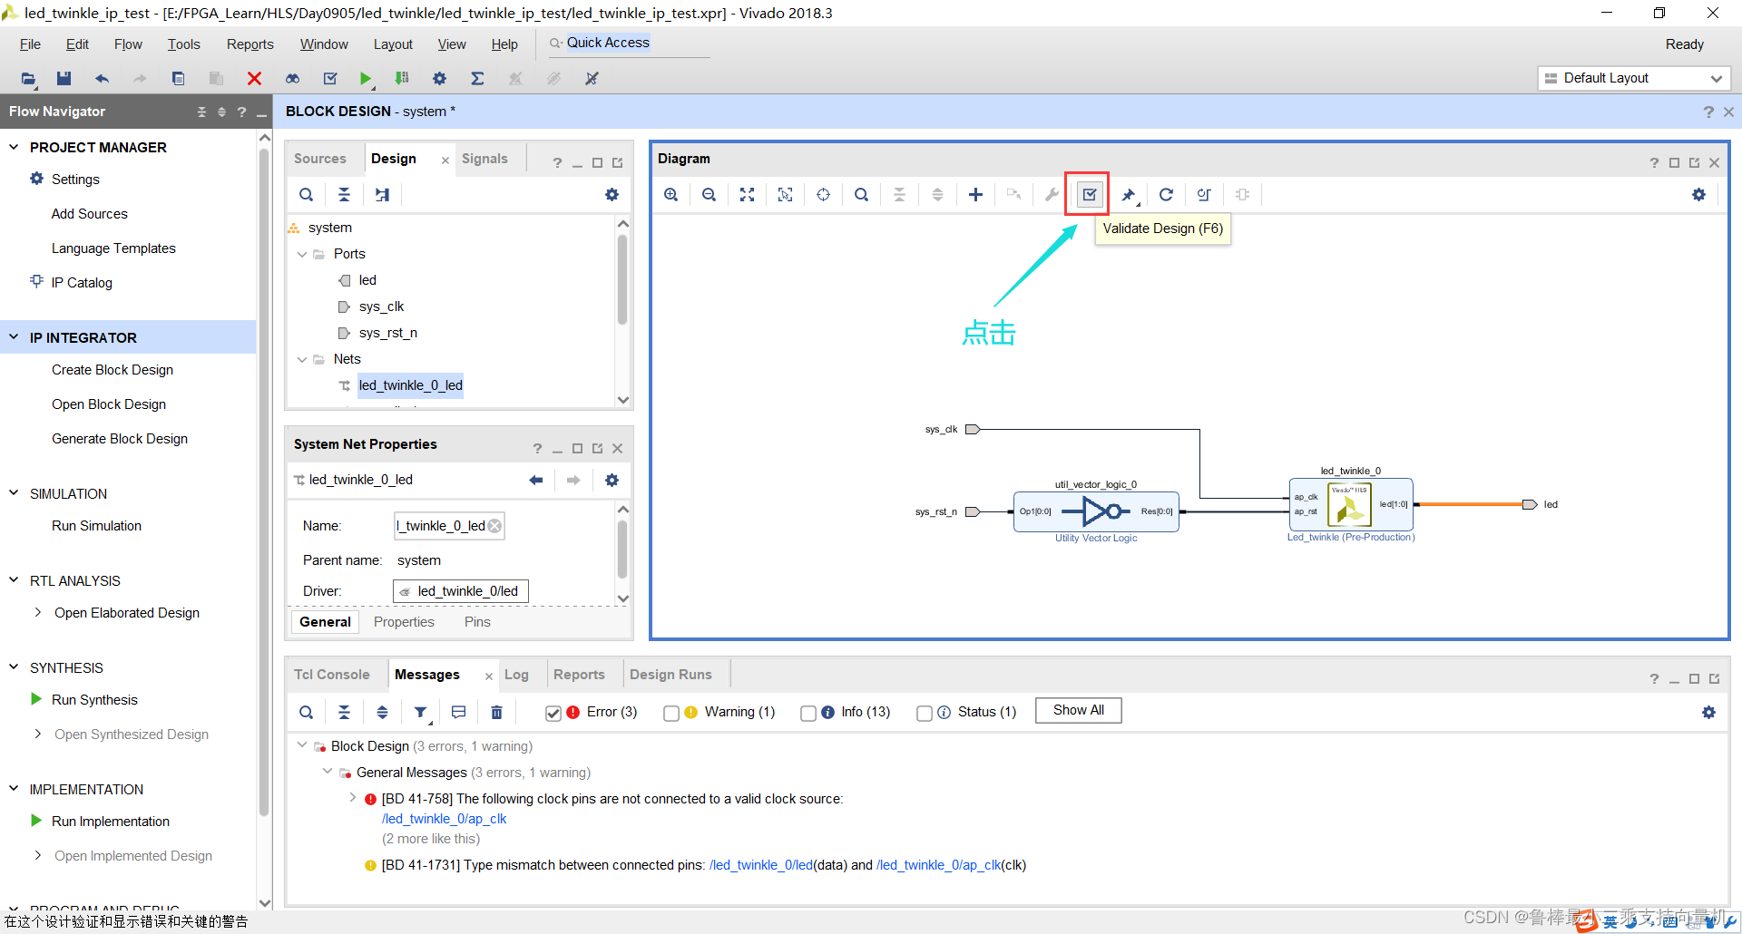Expand Open Elaborated Design

[x=37, y=613]
